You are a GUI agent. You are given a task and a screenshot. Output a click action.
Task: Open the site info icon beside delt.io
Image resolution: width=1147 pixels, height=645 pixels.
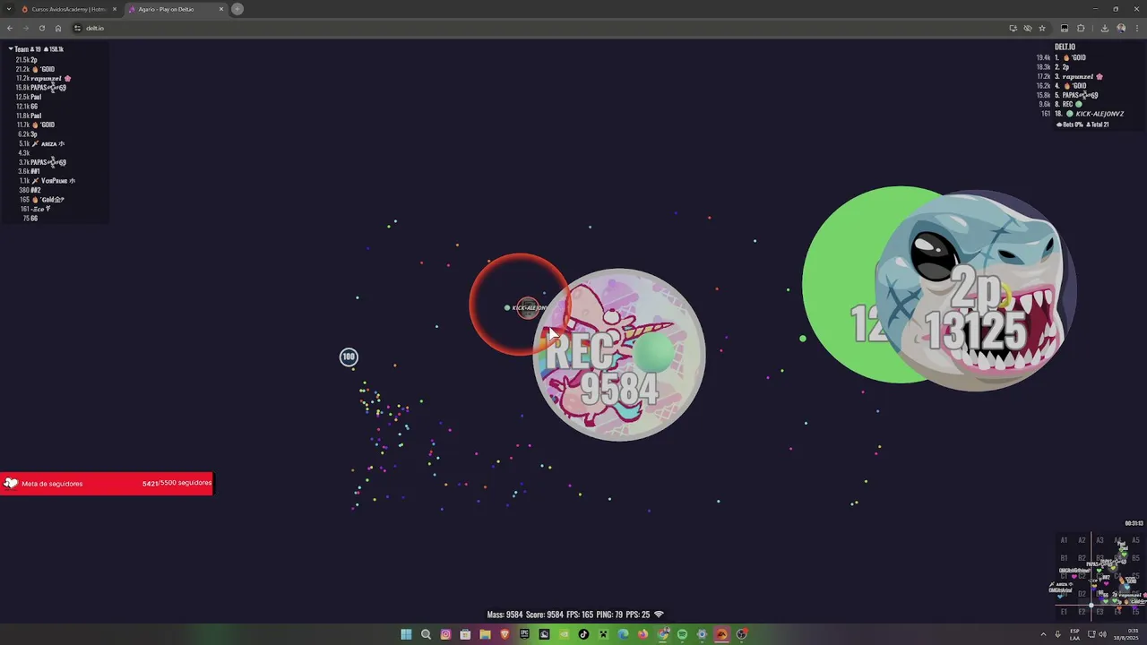[x=78, y=28]
